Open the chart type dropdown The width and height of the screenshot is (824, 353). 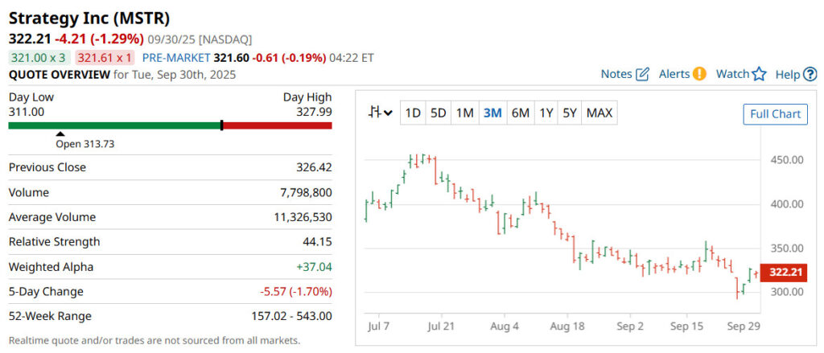380,113
